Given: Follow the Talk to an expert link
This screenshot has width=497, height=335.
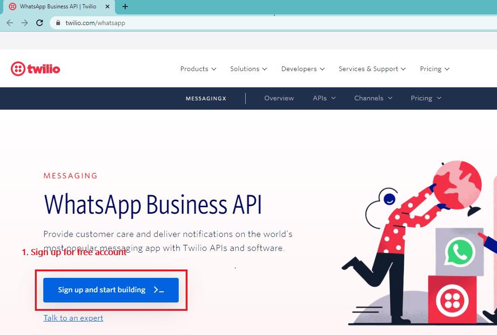Looking at the screenshot, I should click(73, 318).
